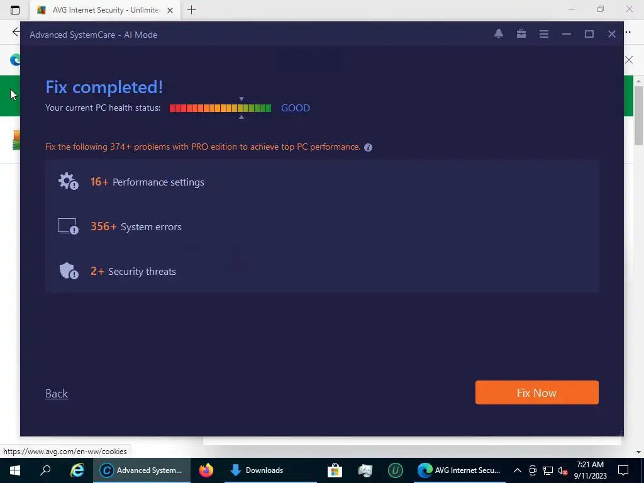Open the Edge settings ellipsis menu
This screenshot has height=483, width=644.
click(628, 31)
